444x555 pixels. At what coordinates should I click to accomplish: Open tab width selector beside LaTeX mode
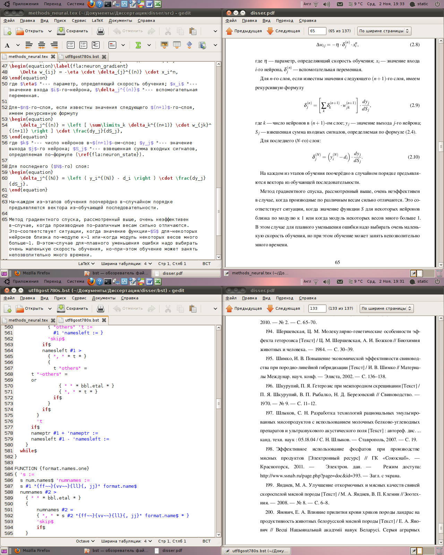(x=127, y=264)
